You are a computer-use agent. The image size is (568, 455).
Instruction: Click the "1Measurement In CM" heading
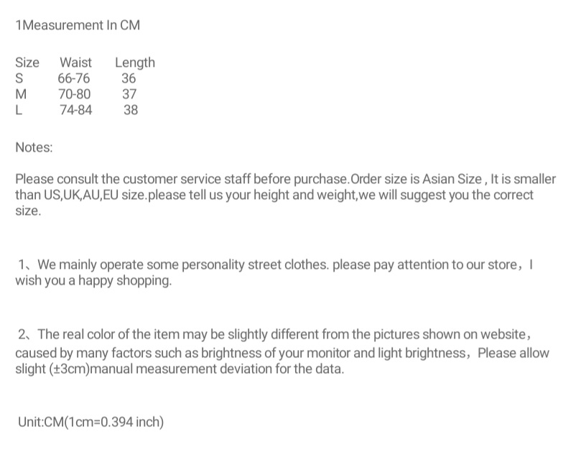click(x=78, y=25)
